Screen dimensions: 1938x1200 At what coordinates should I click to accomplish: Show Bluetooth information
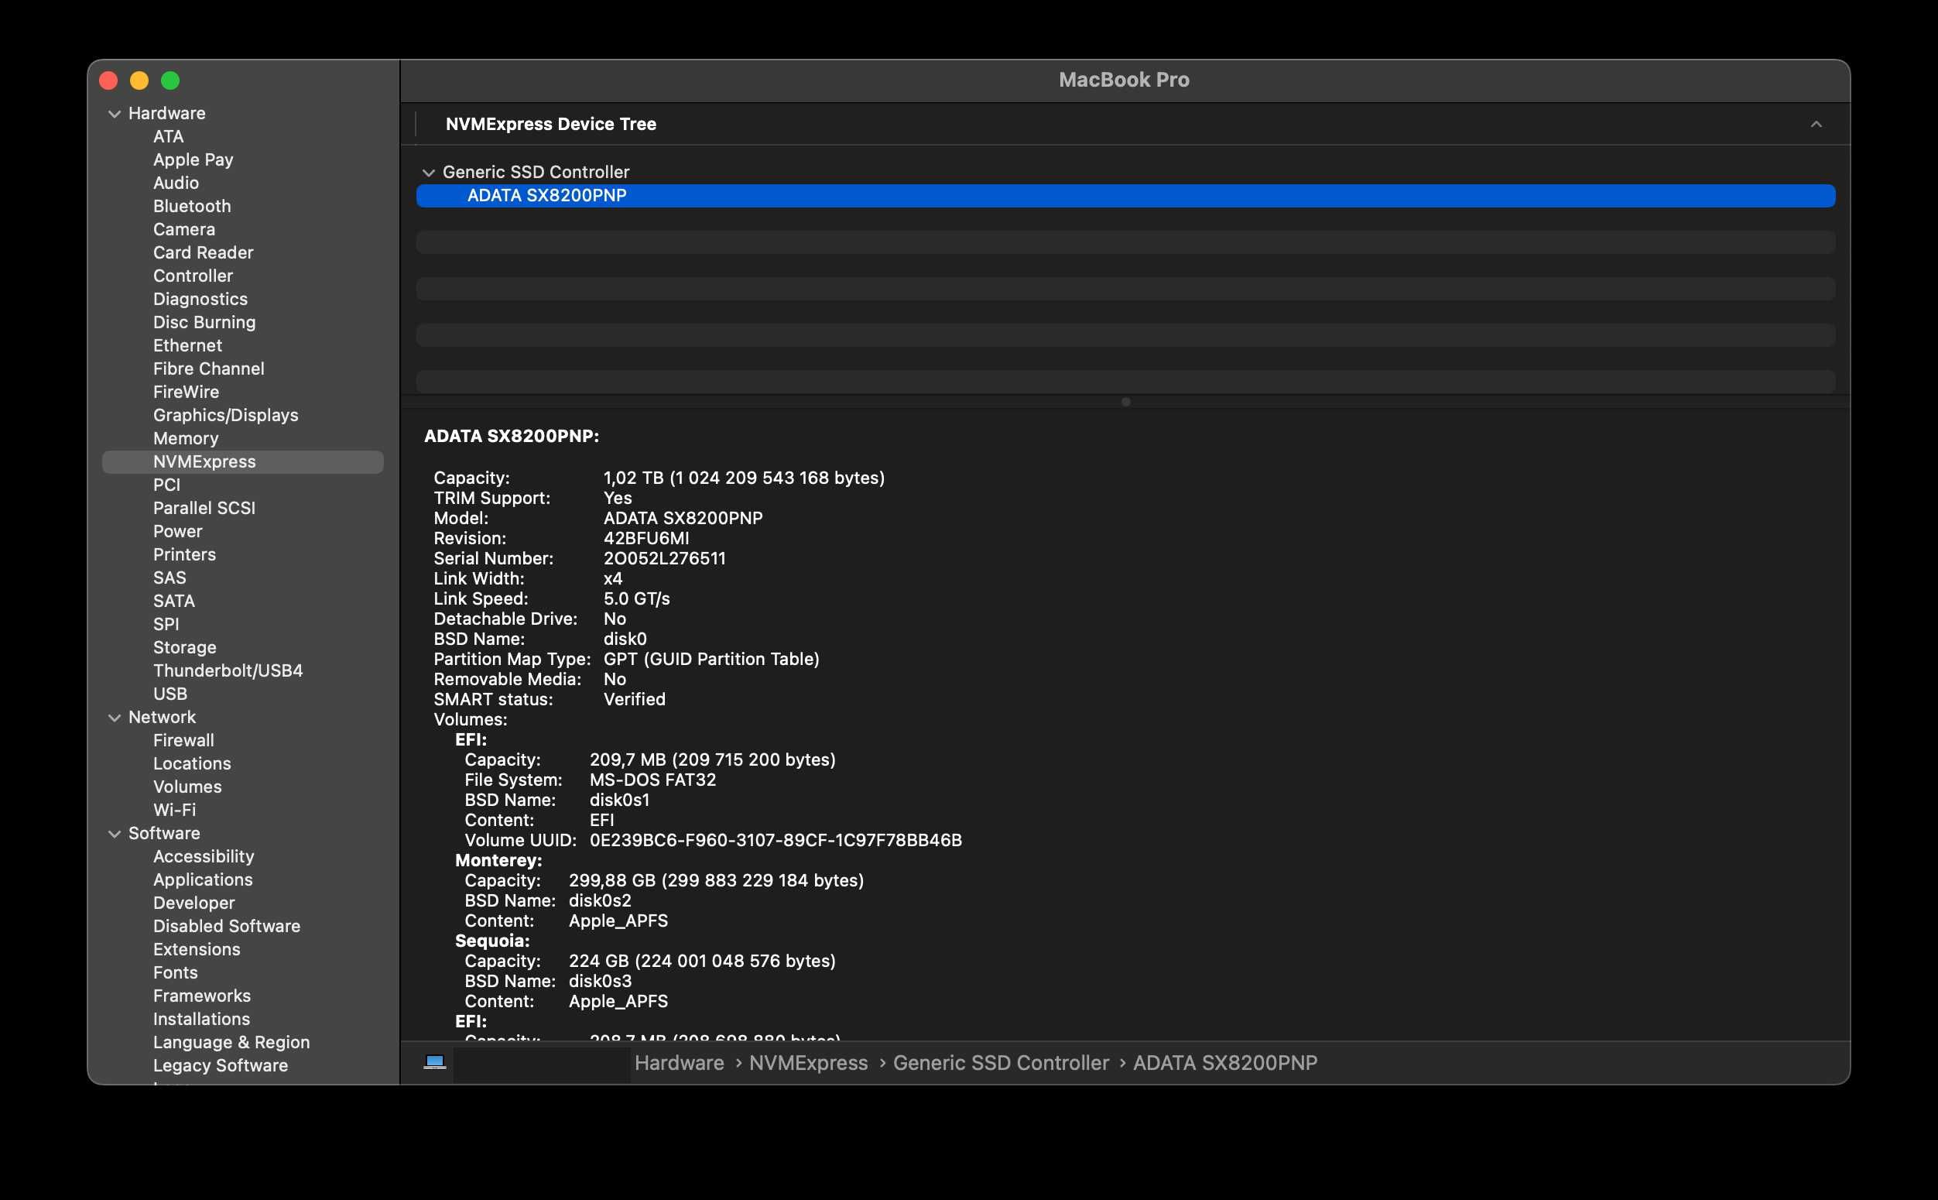click(x=192, y=207)
